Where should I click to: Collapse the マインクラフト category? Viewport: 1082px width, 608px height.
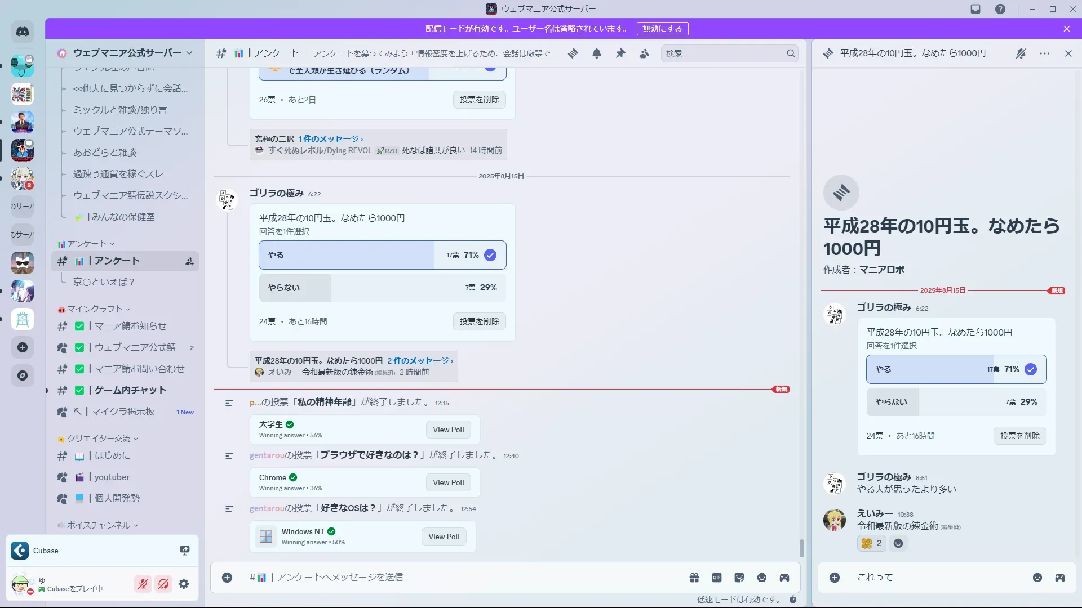click(x=95, y=309)
